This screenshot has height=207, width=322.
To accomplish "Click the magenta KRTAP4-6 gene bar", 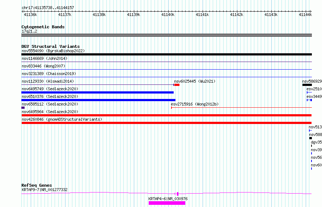I will [x=167, y=203].
